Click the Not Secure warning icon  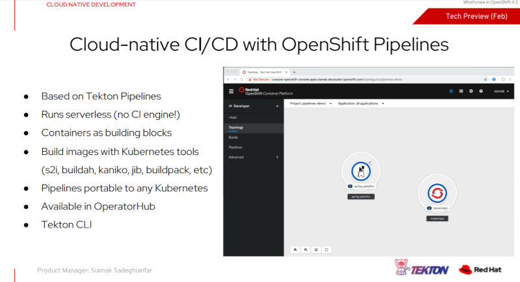coord(250,79)
